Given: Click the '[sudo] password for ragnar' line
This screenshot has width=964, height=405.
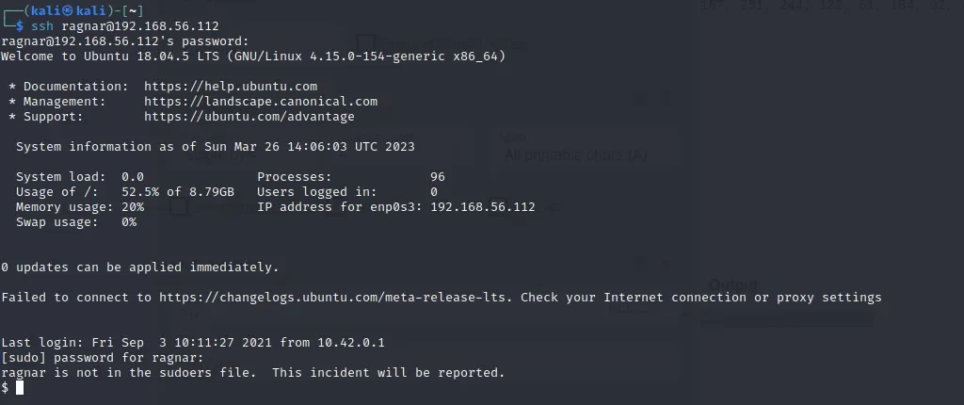Looking at the screenshot, I should (x=103, y=358).
